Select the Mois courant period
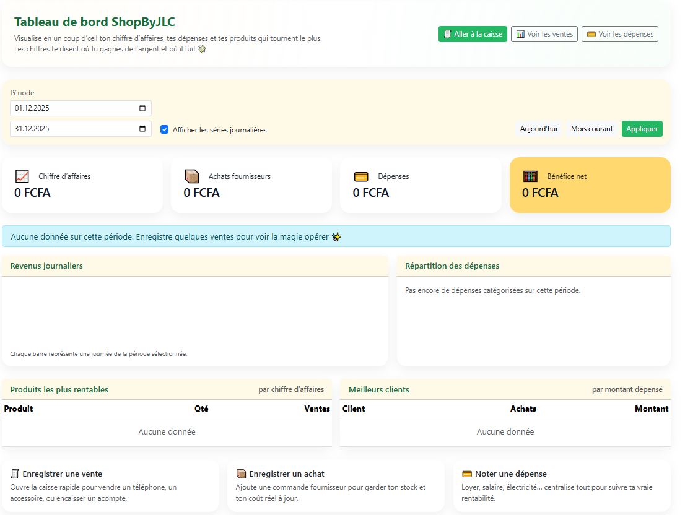 click(x=591, y=129)
